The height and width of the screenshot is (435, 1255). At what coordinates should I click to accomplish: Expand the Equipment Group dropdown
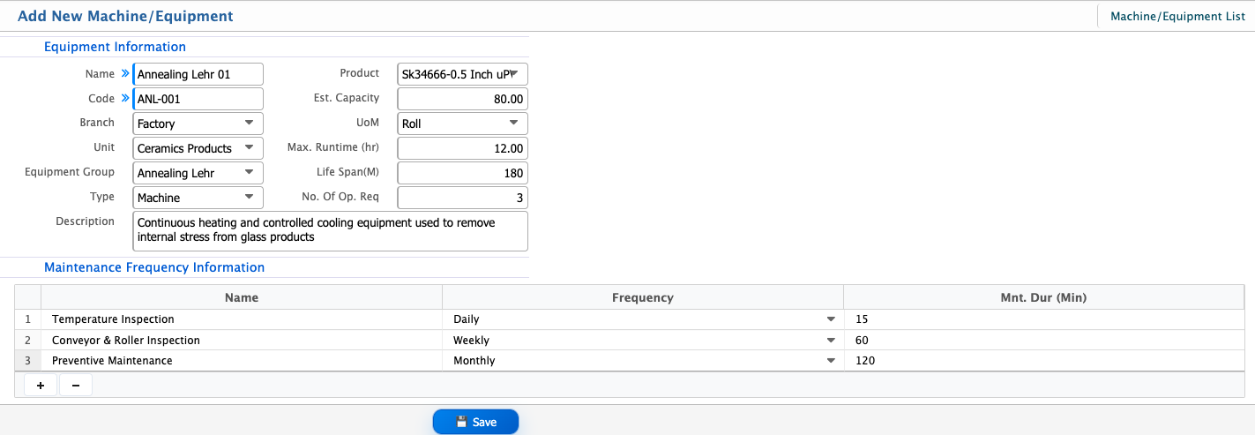198,173
